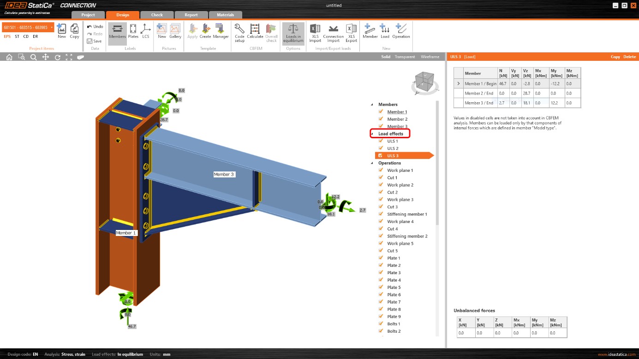Save the project data

point(94,41)
